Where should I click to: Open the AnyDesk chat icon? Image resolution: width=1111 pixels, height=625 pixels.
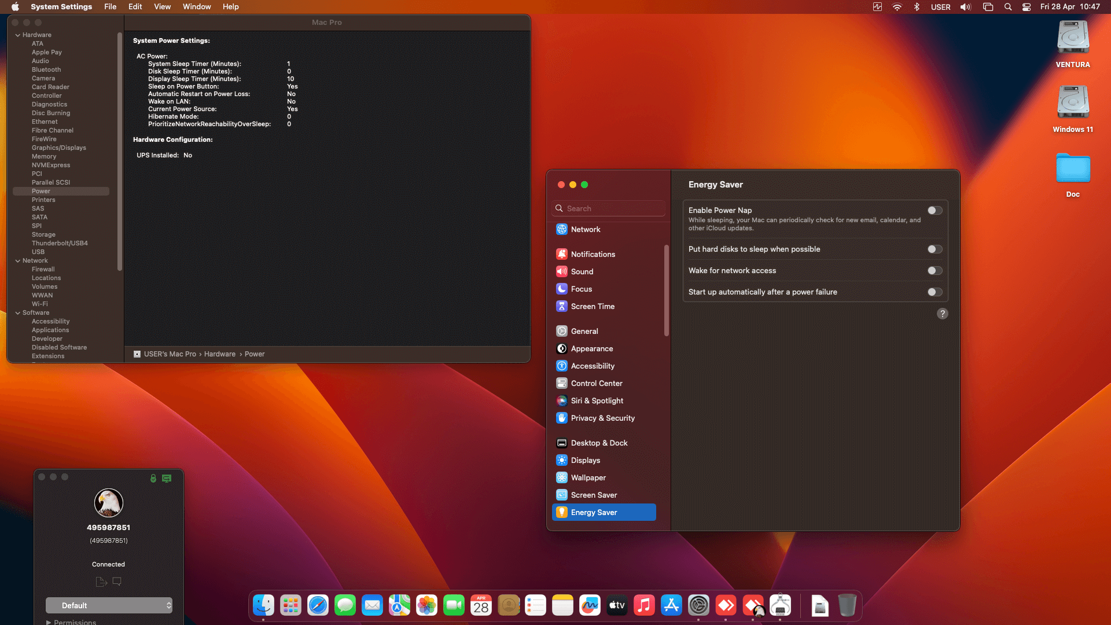point(117,582)
